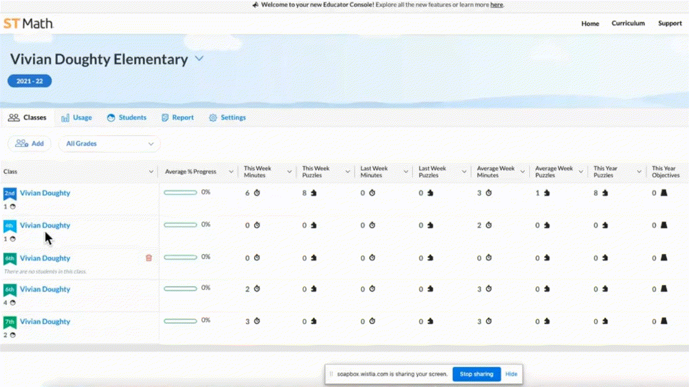Click the 7th grade class badge icon
This screenshot has height=387, width=689.
10,322
